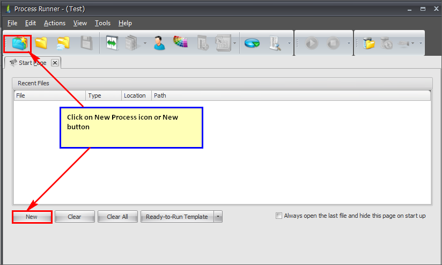Click the Play run button
This screenshot has width=442, height=265.
tap(312, 43)
